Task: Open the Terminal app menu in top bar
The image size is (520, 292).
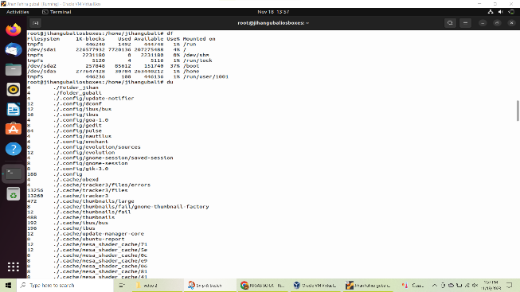Action: (57, 12)
